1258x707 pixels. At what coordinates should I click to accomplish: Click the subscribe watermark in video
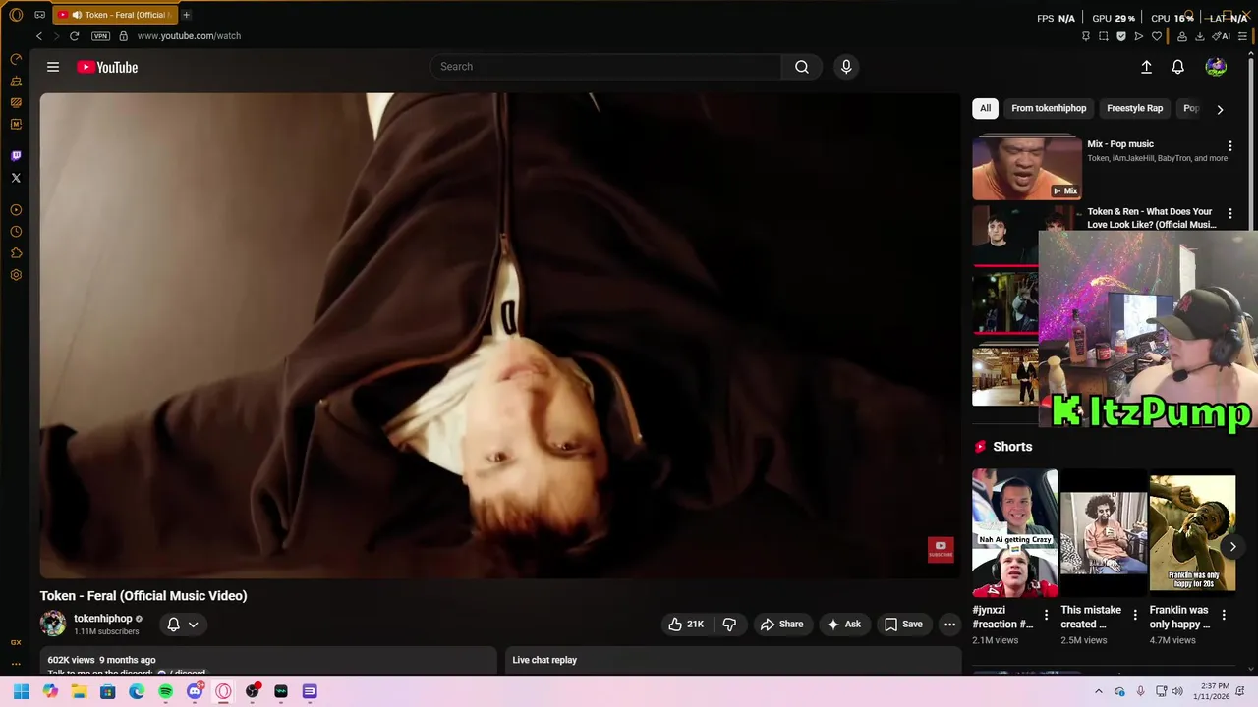point(941,549)
